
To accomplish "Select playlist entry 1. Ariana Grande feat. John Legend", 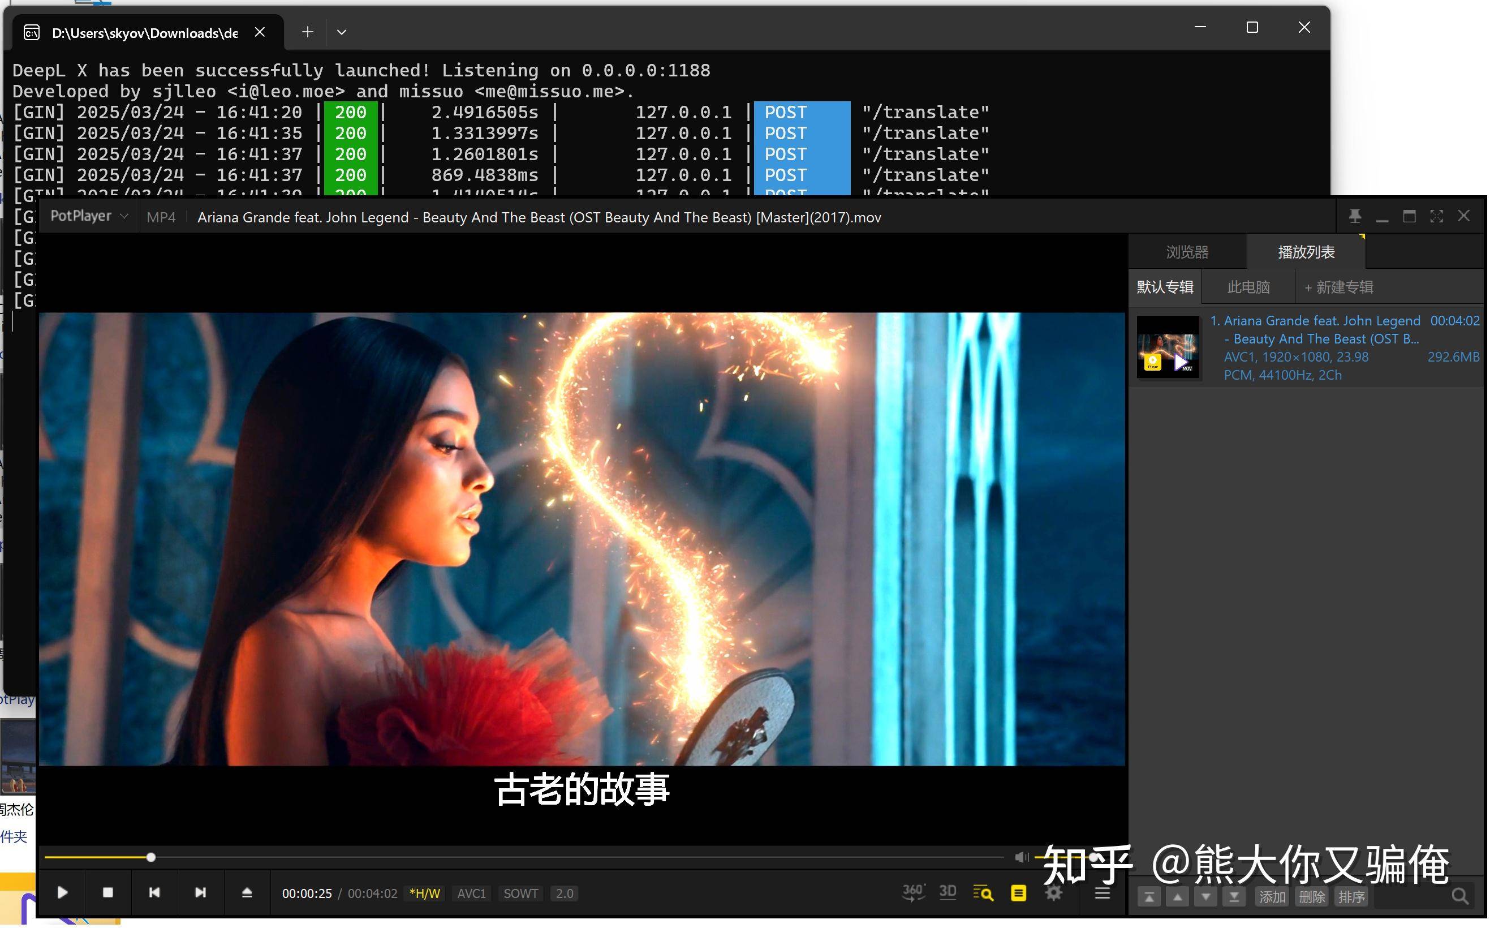I will (x=1307, y=347).
